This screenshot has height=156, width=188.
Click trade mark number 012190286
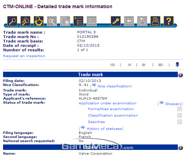(x=88, y=37)
